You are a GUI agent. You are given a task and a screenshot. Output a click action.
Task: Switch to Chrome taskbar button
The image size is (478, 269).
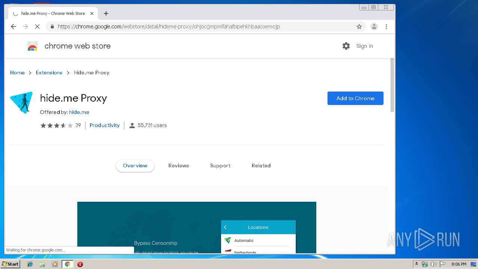click(67, 264)
